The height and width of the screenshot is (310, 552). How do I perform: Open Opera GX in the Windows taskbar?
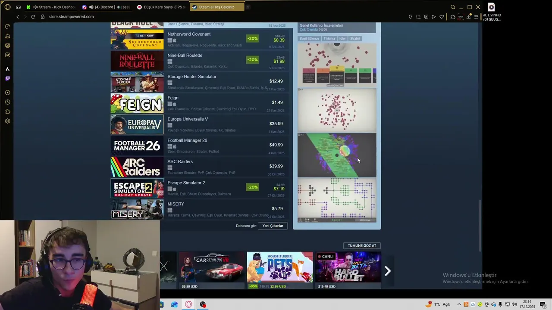[x=188, y=304]
